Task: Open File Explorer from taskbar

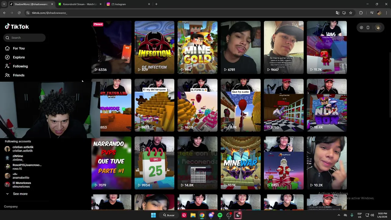Action: click(x=193, y=215)
